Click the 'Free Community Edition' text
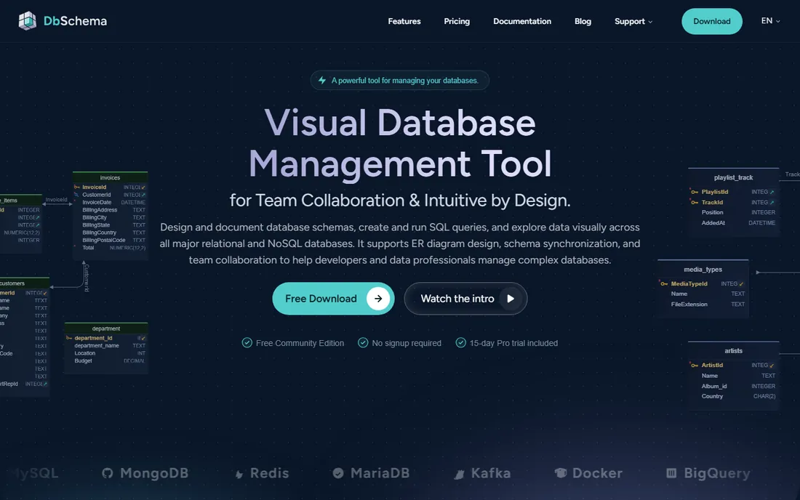The image size is (800, 500). click(300, 343)
